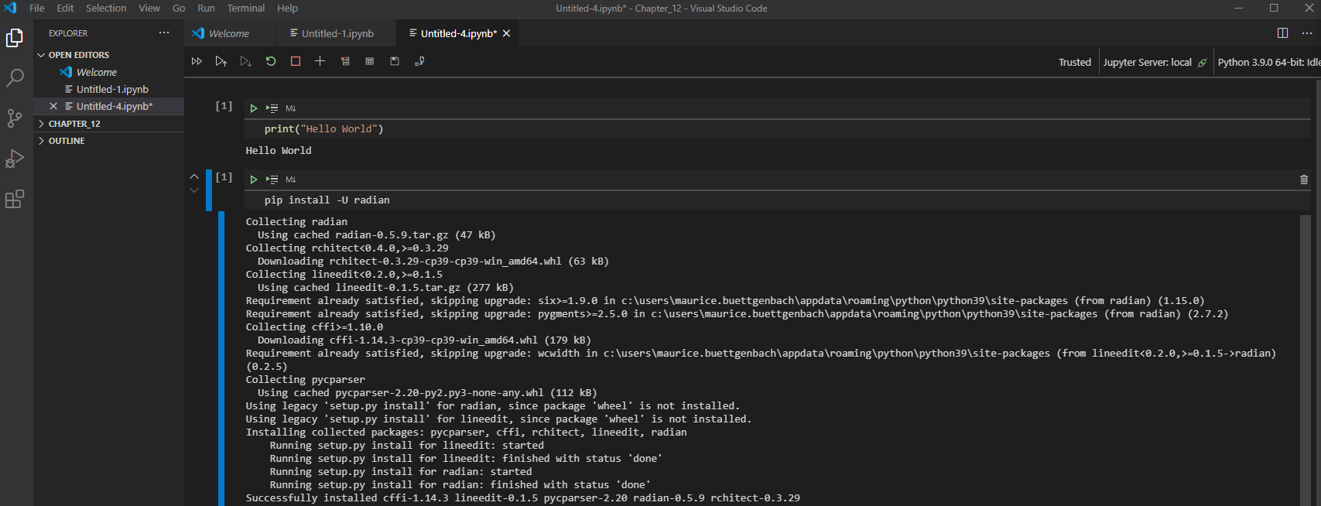The image size is (1321, 506).
Task: Run the pip install radian cell
Action: coord(254,179)
